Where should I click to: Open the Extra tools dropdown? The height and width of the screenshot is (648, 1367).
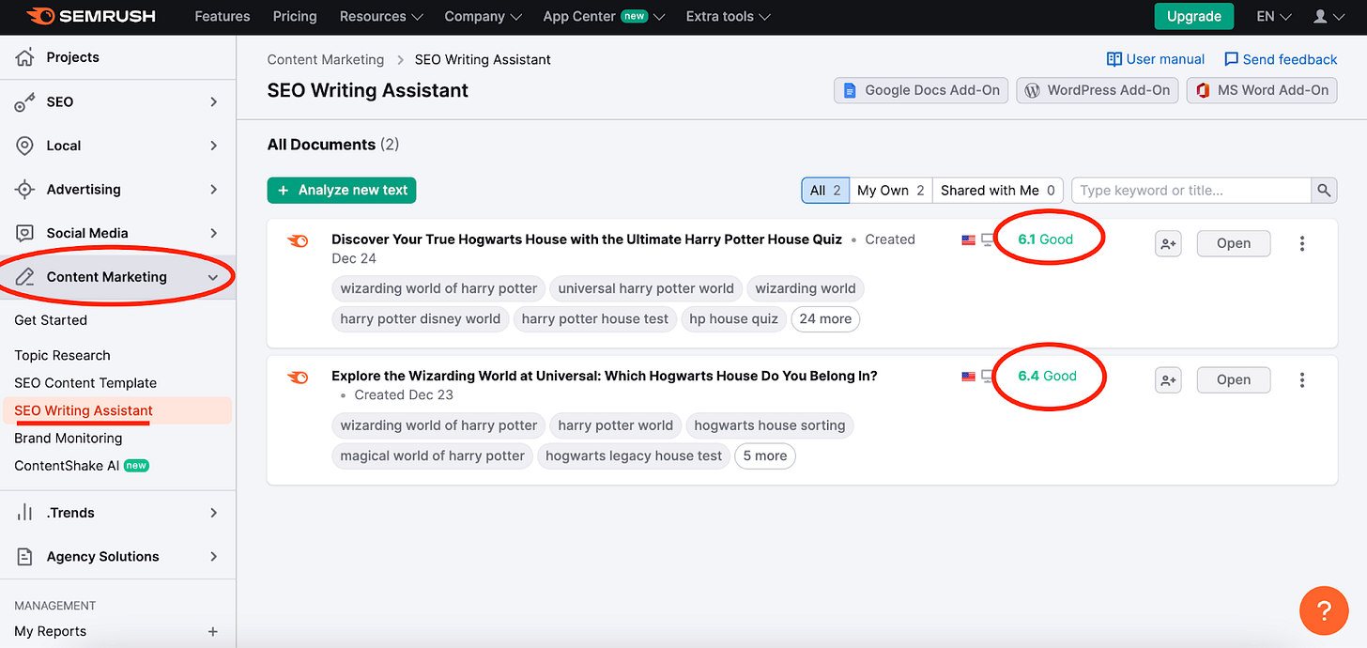point(728,16)
